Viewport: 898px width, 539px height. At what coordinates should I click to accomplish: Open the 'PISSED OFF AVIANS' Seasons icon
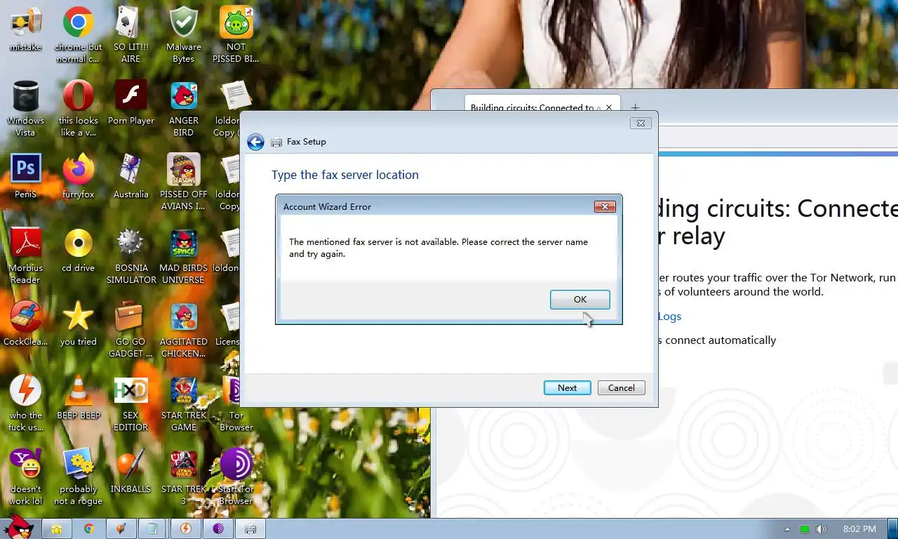[184, 181]
